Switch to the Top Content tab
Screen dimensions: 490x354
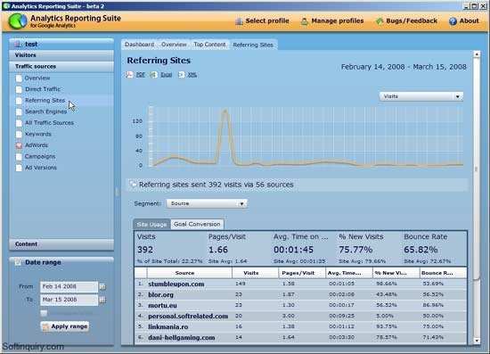[209, 45]
